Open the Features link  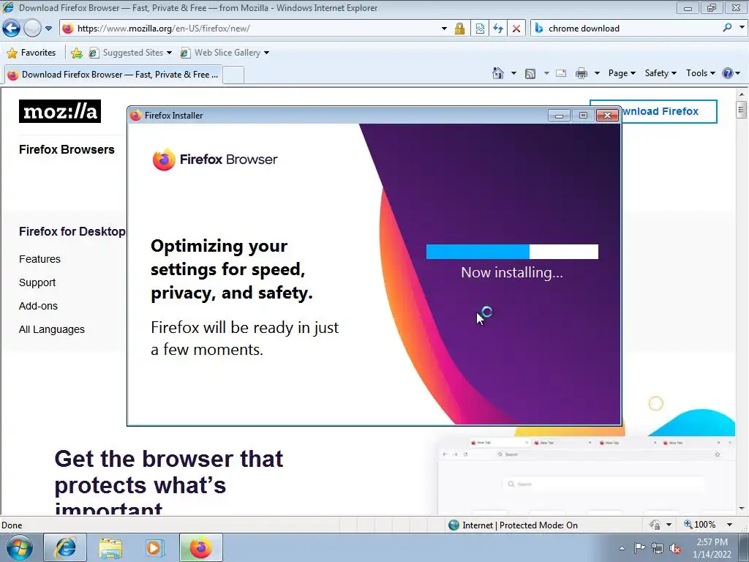coord(39,259)
